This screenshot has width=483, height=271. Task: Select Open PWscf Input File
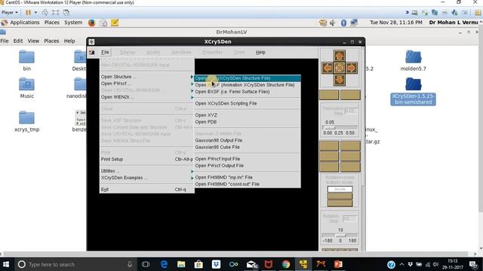[248, 159]
